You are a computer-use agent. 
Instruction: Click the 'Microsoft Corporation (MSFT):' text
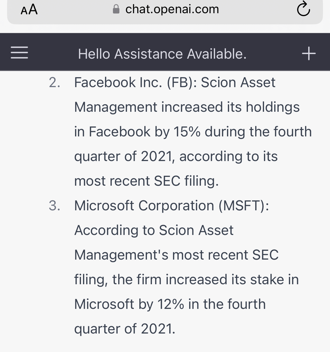click(172, 206)
